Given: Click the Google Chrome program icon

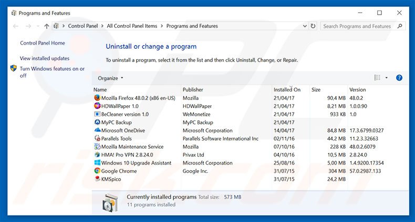Looking at the screenshot, I should (x=97, y=171).
